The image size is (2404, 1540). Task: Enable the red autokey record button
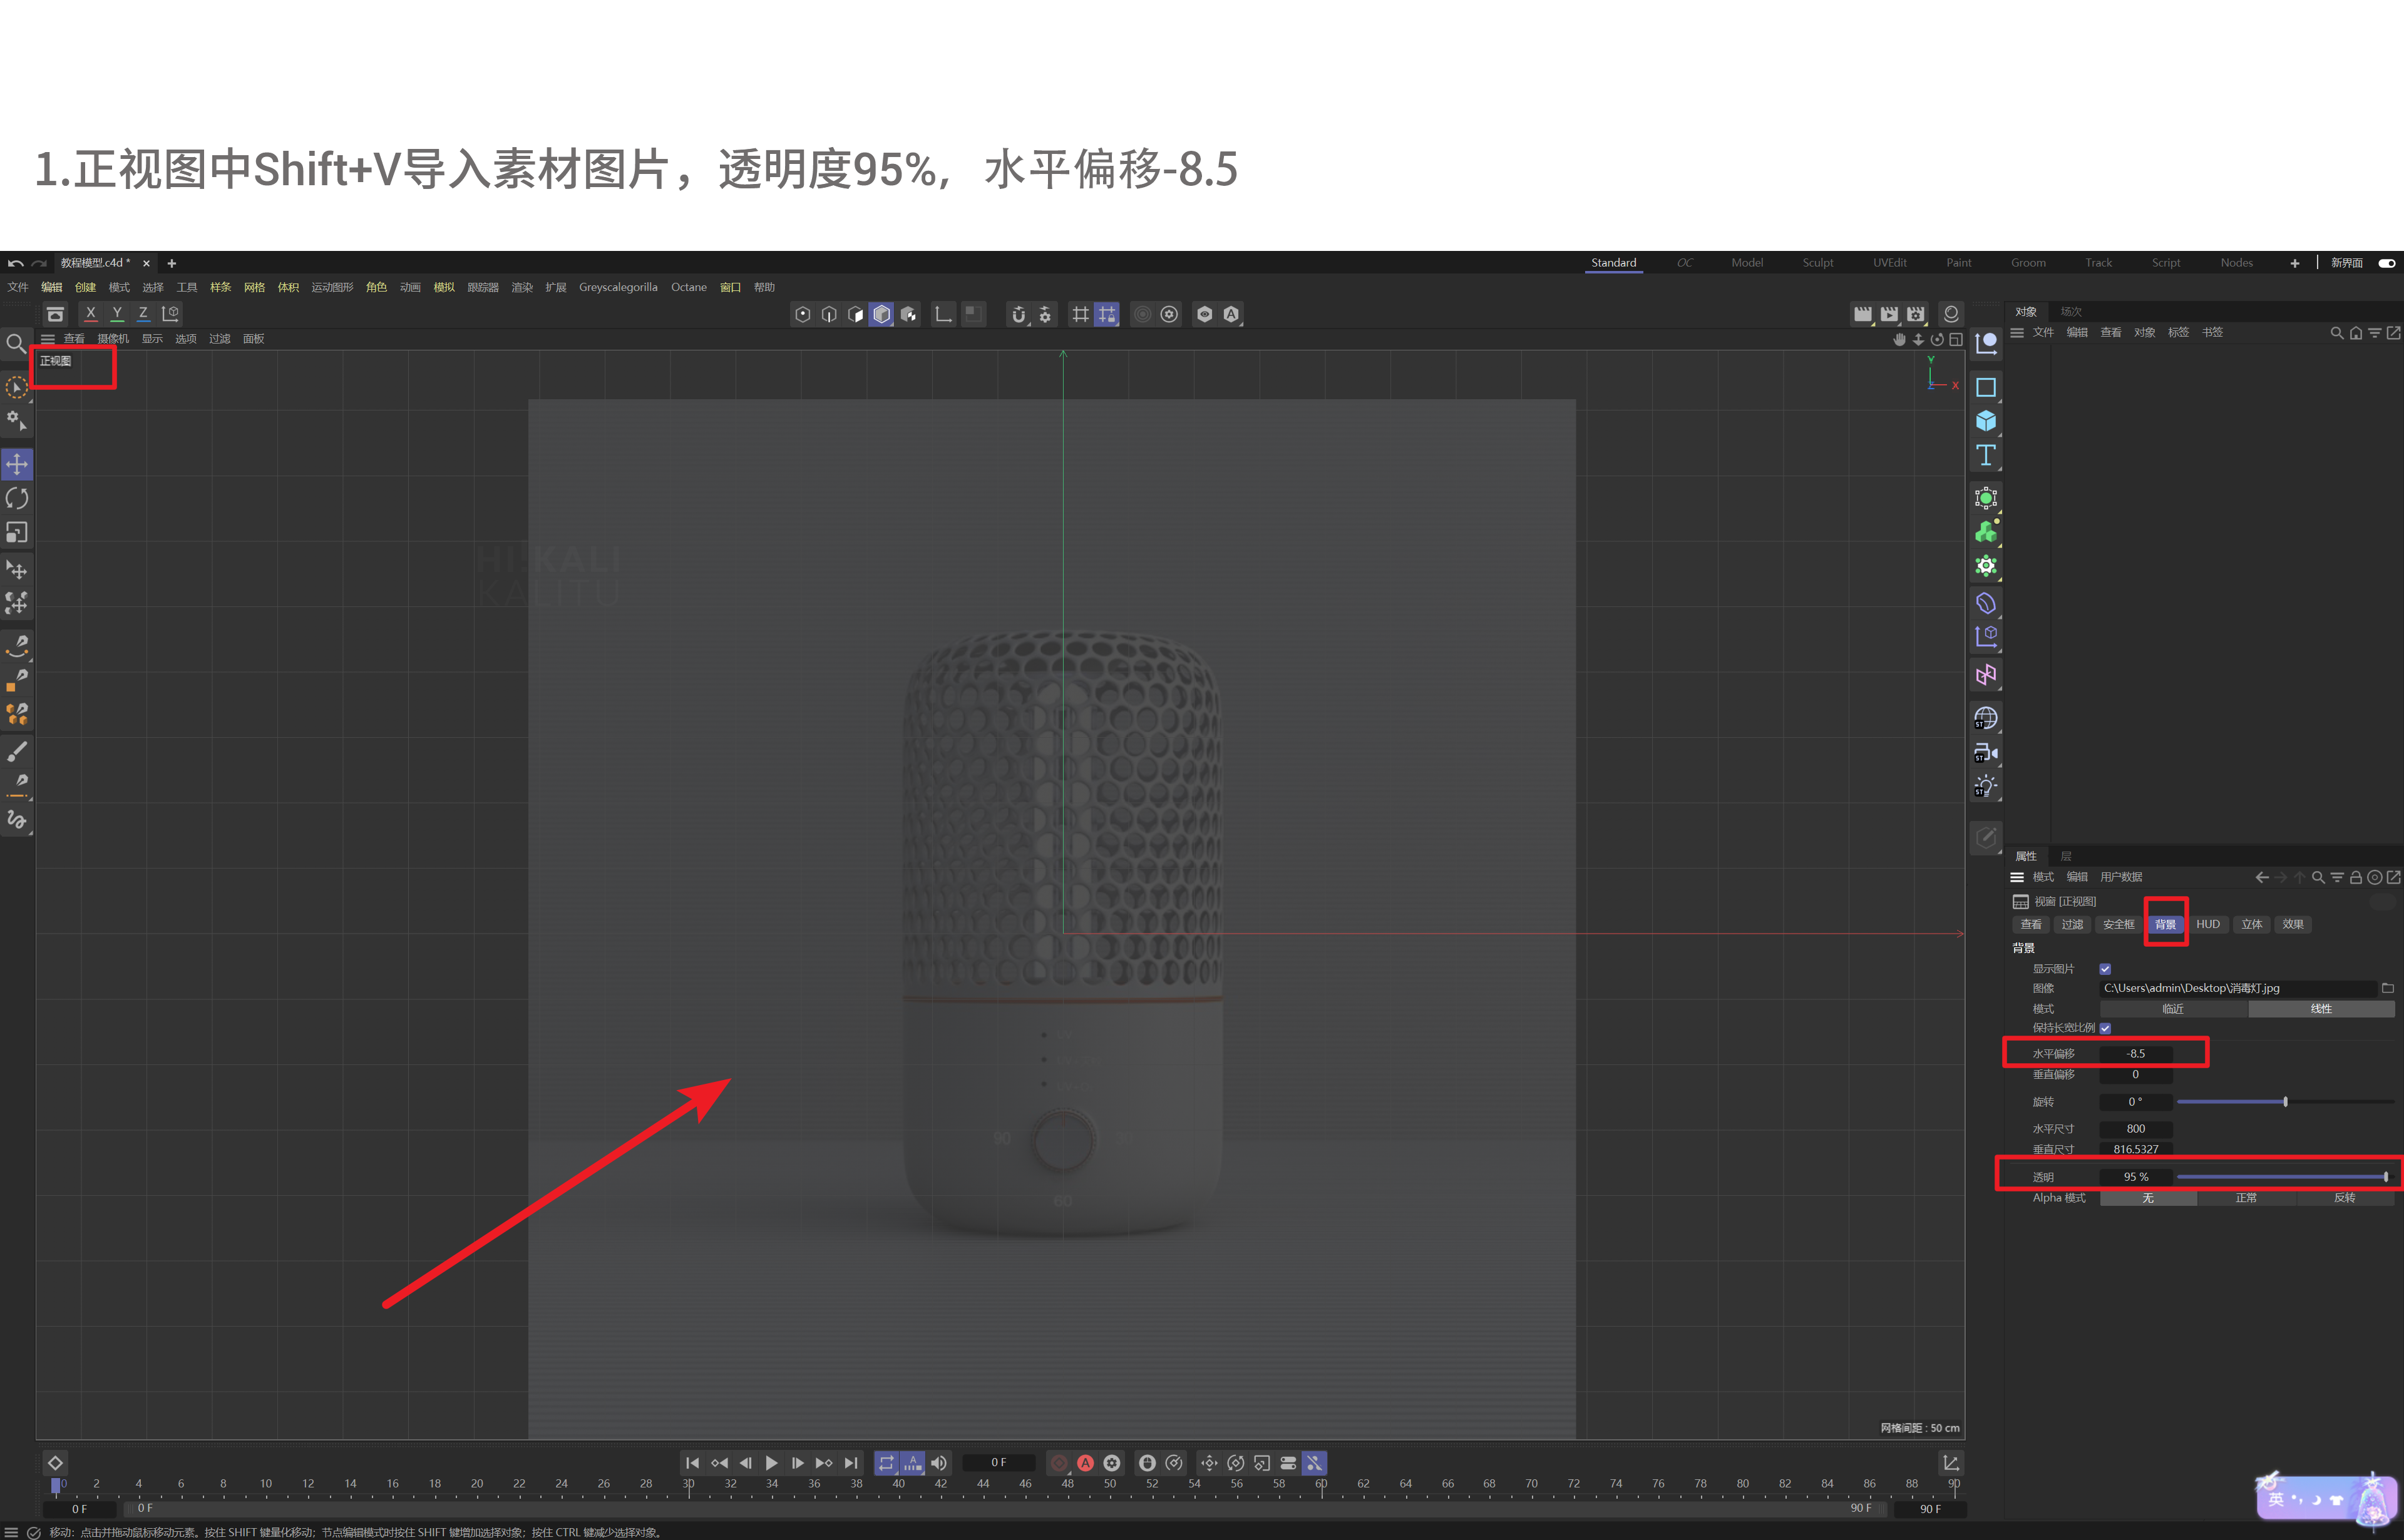(1086, 1463)
